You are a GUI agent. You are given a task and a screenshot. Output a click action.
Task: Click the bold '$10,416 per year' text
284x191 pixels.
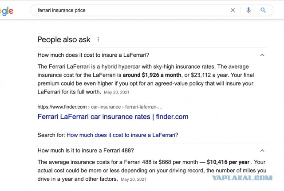[228, 162]
